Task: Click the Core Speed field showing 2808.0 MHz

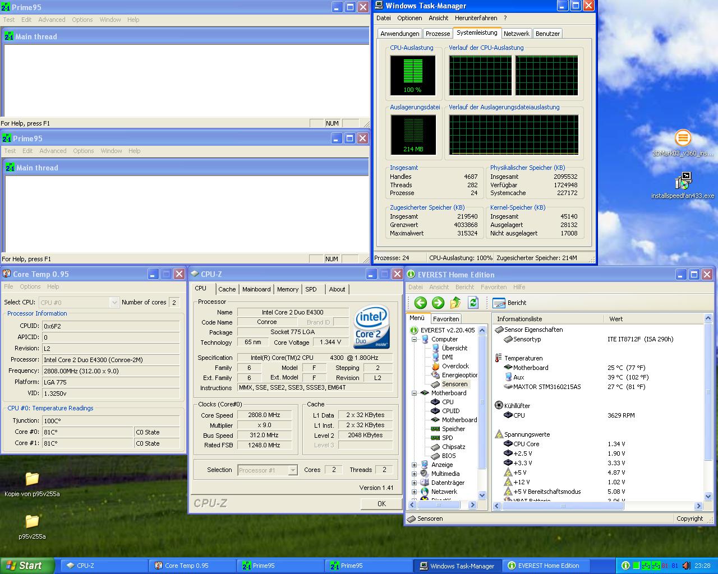Action: [x=264, y=415]
